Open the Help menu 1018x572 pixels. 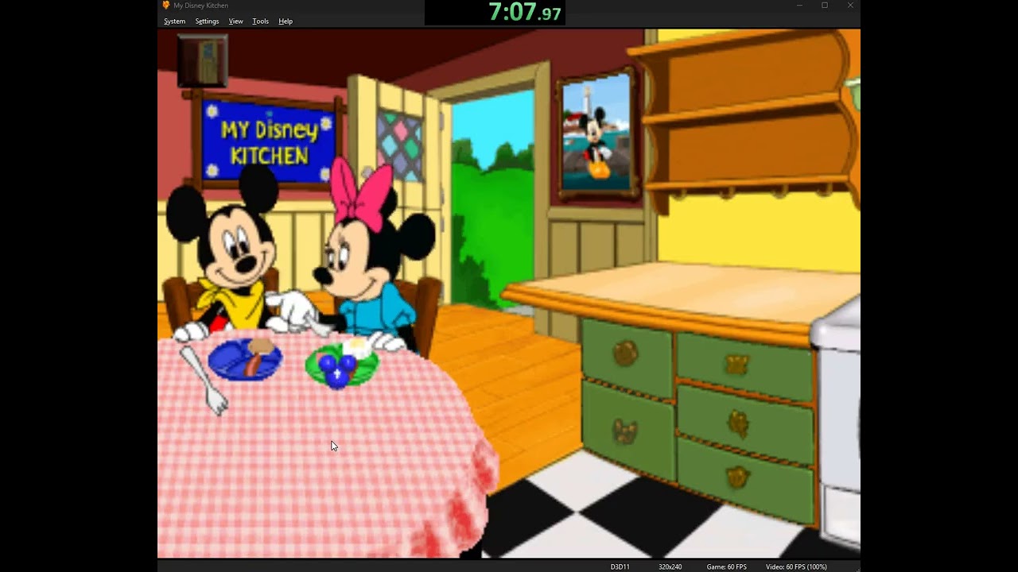pos(286,21)
